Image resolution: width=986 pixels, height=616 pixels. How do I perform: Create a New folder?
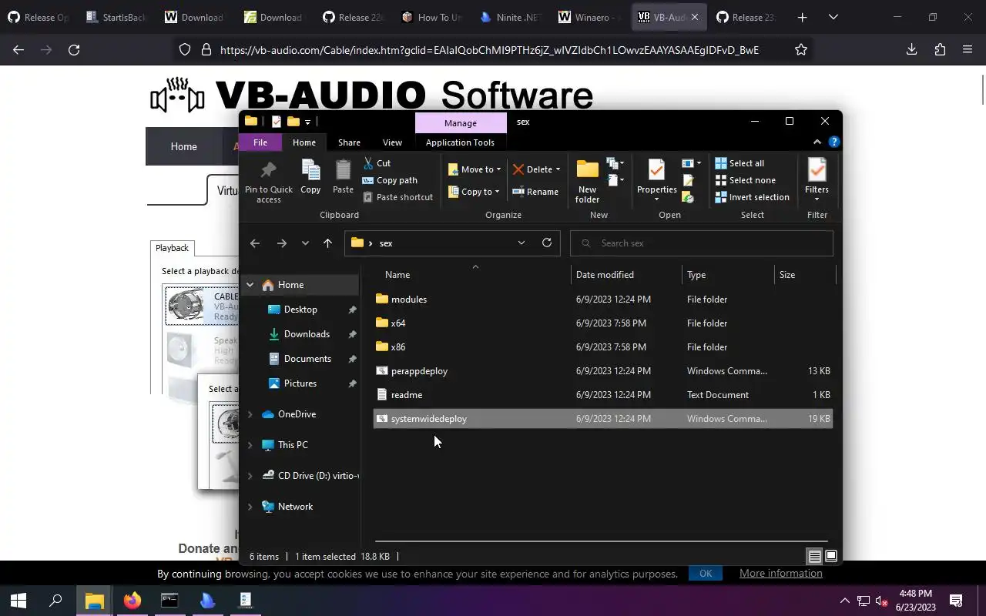pos(587,182)
